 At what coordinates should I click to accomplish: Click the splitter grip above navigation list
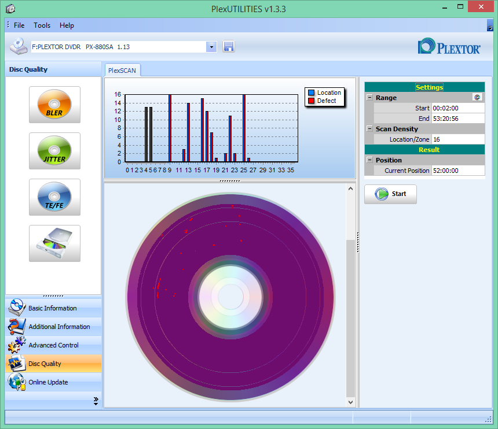click(x=53, y=296)
